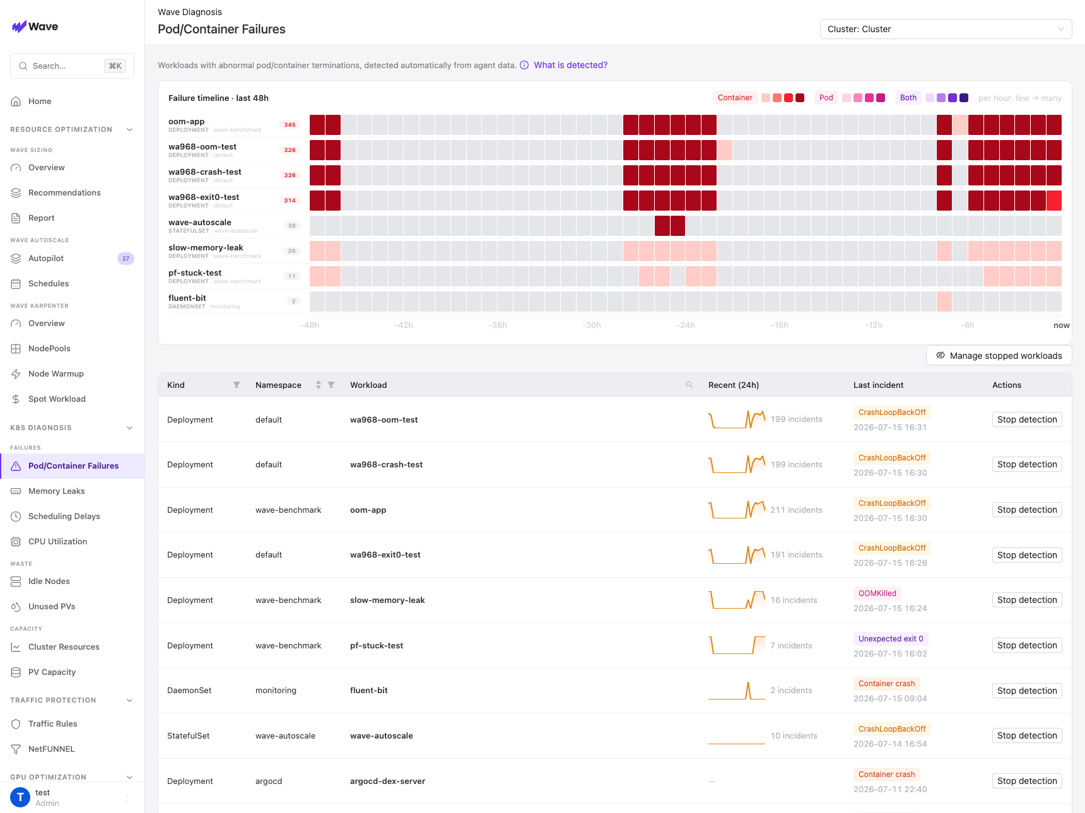Screen dimensions: 1085x813
Task: Stop detection for slow-memory-leak
Action: pos(1027,600)
